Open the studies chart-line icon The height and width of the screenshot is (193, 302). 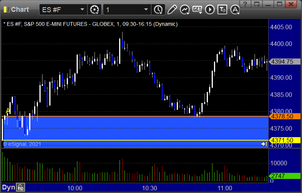185,9
